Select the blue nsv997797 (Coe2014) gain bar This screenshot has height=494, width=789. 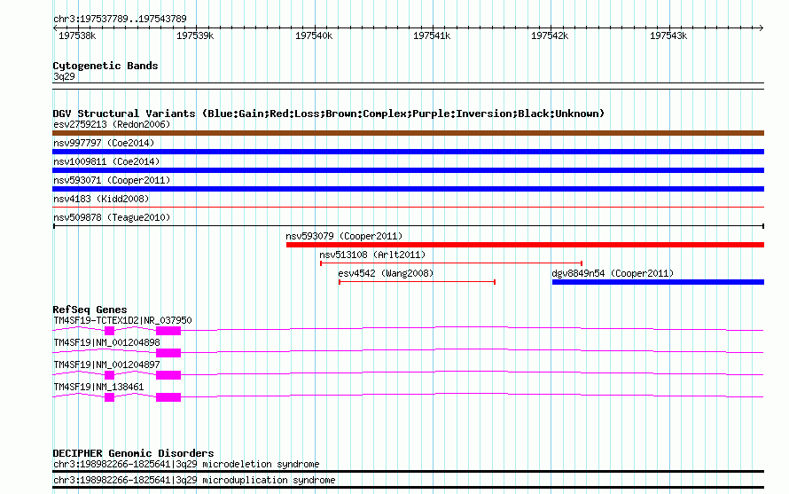408,152
